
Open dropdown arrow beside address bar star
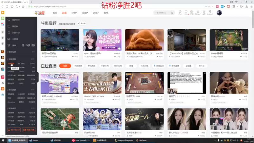(x=212, y=6)
